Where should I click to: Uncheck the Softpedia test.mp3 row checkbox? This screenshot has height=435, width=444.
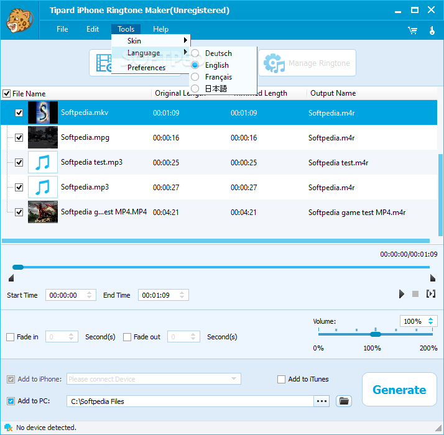[19, 162]
